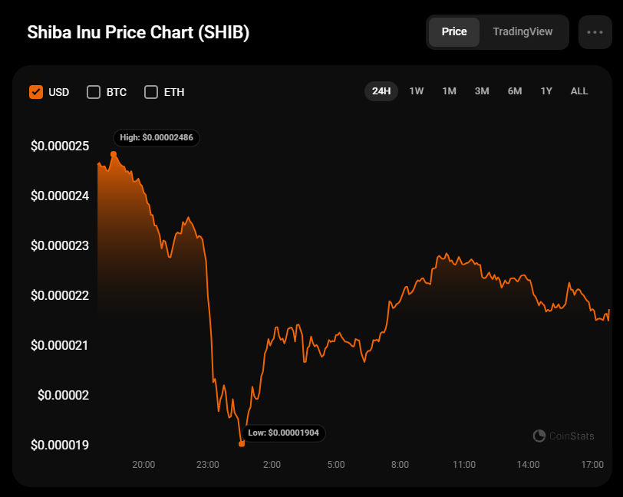Image resolution: width=623 pixels, height=497 pixels.
Task: Click the Shiba Inu Price Chart heading
Action: click(x=138, y=33)
